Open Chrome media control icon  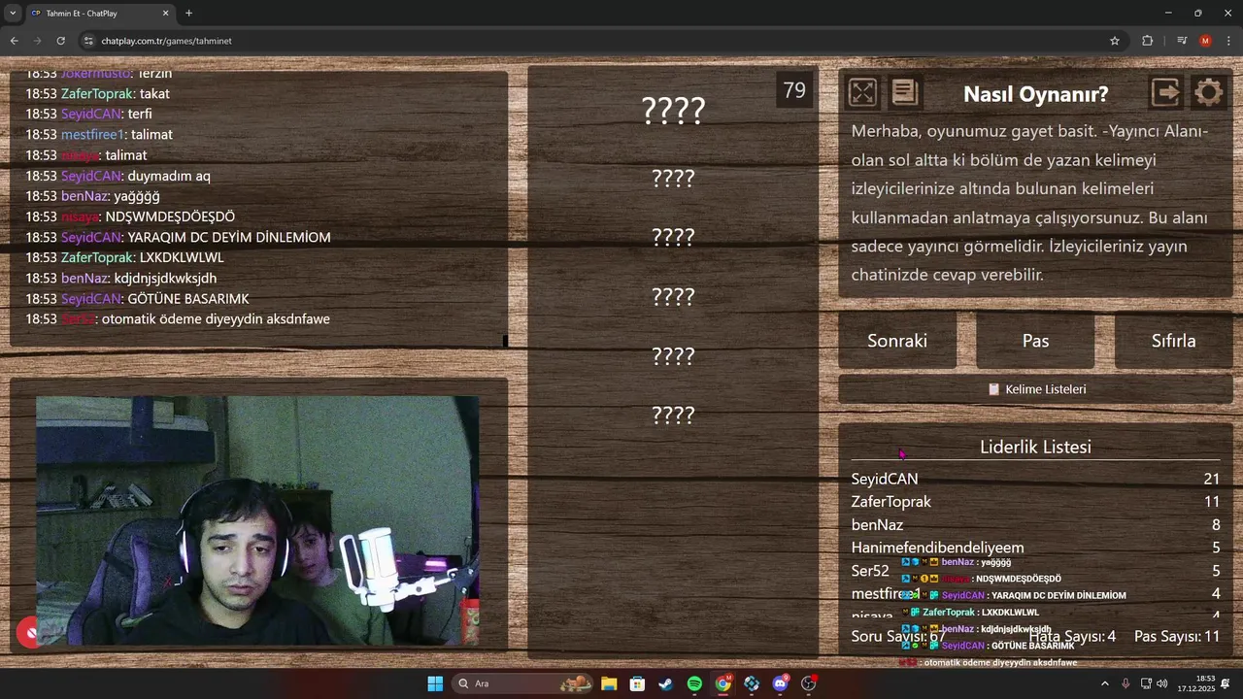[1182, 41]
